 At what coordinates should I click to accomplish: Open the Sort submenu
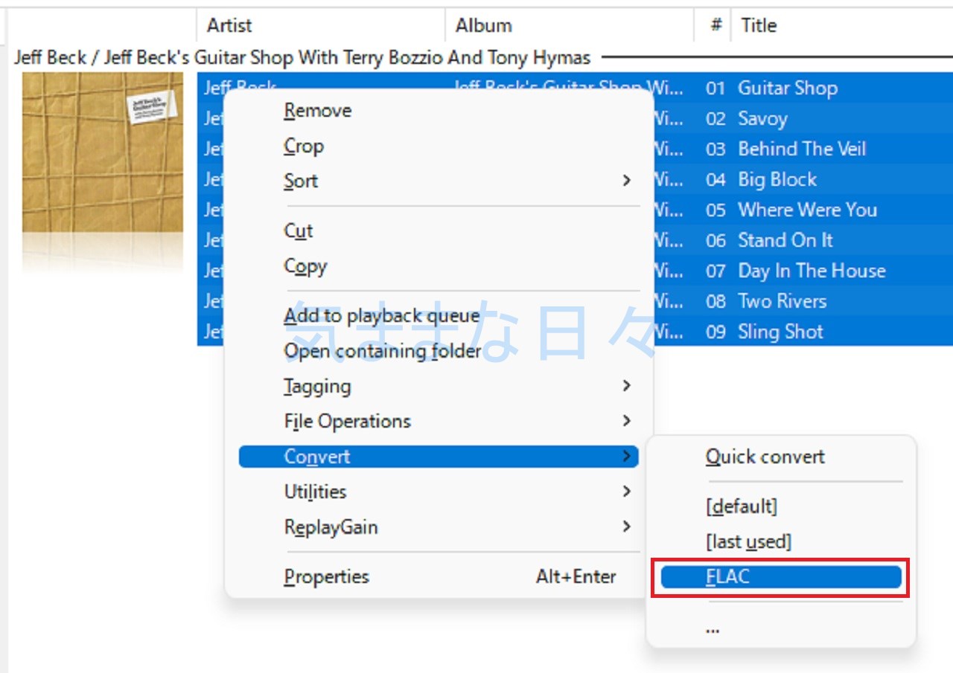click(x=439, y=181)
